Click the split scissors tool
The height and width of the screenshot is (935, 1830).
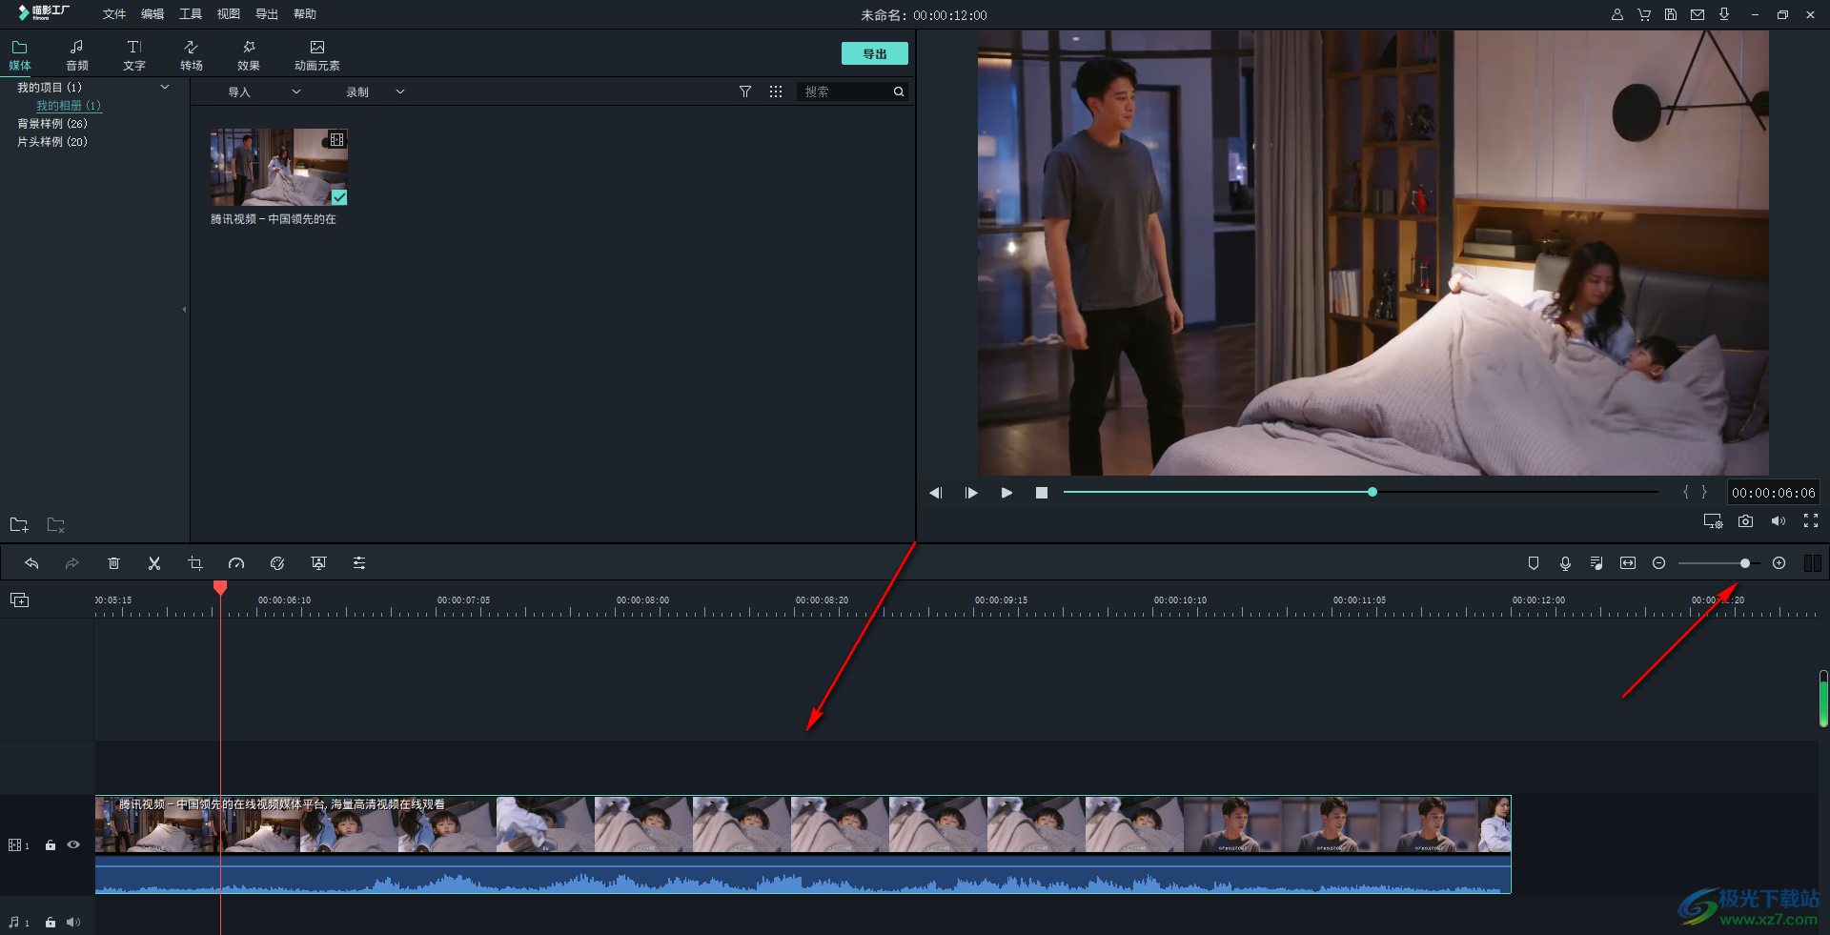154,563
